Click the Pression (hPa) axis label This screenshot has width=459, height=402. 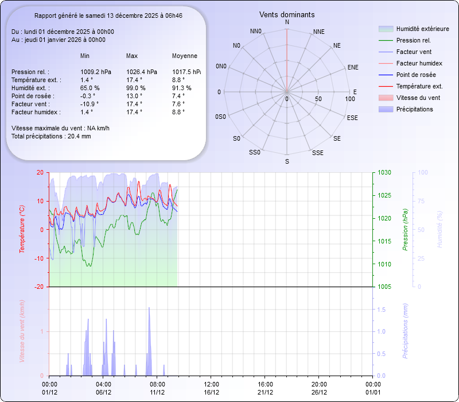pos(405,229)
